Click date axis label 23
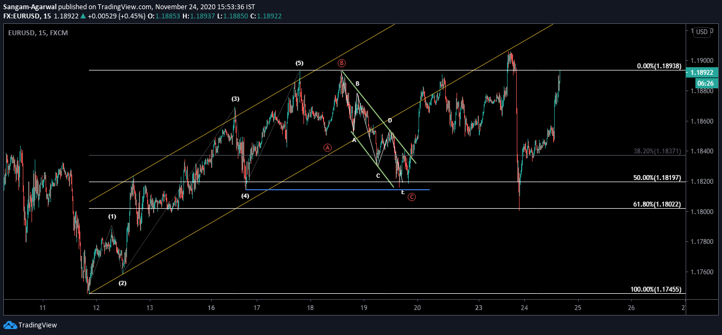722x335 pixels. (x=479, y=308)
